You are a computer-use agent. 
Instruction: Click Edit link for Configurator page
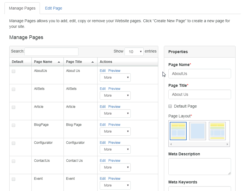(103, 142)
